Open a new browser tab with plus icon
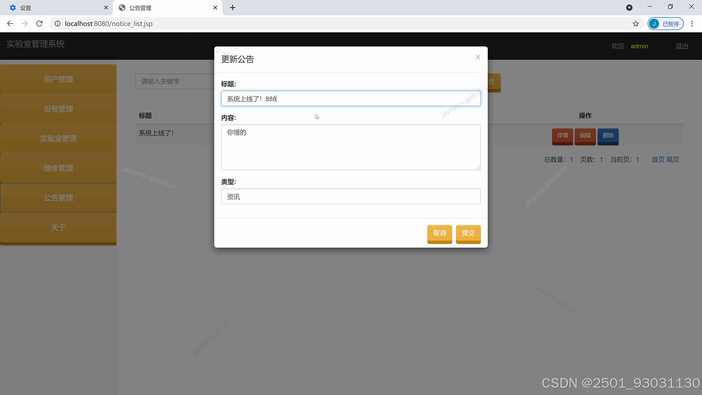Screen dimensions: 702x395 [233, 8]
